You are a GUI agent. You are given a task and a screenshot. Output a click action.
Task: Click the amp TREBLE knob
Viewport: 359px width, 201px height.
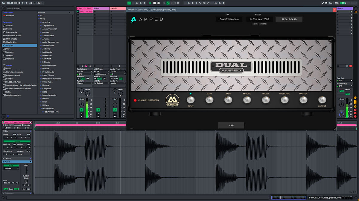click(266, 100)
